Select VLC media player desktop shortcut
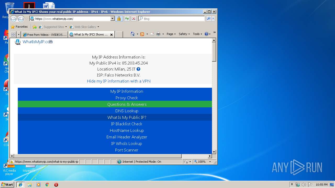Viewport: 335px width, 188px height. click(9, 169)
